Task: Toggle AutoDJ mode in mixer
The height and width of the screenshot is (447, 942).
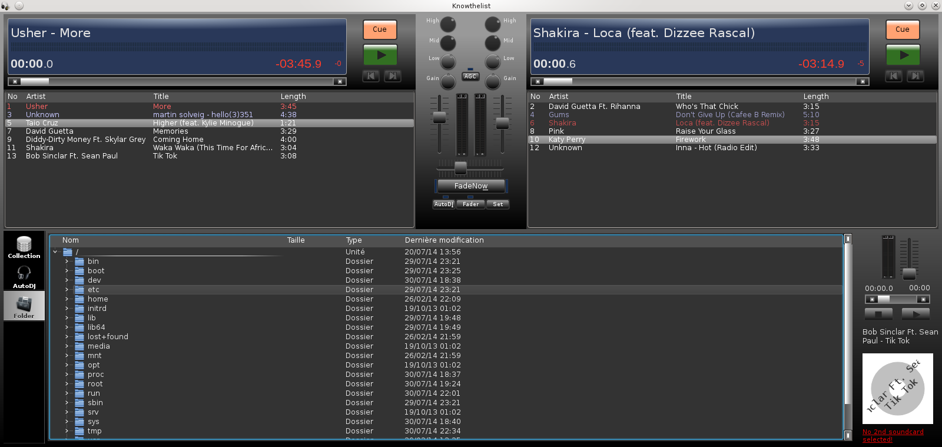Action: [x=444, y=204]
